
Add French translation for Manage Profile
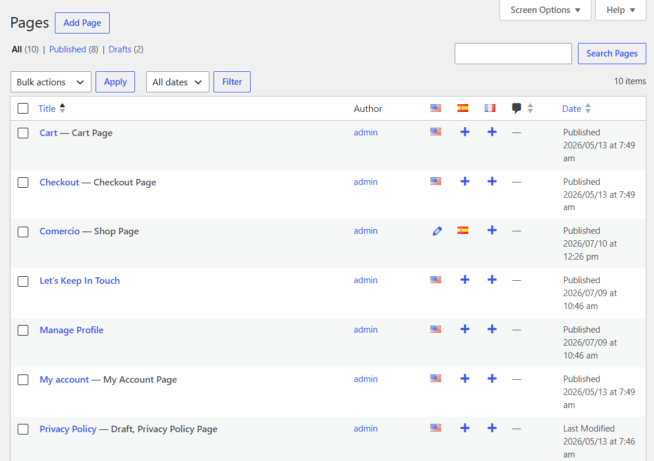point(492,329)
